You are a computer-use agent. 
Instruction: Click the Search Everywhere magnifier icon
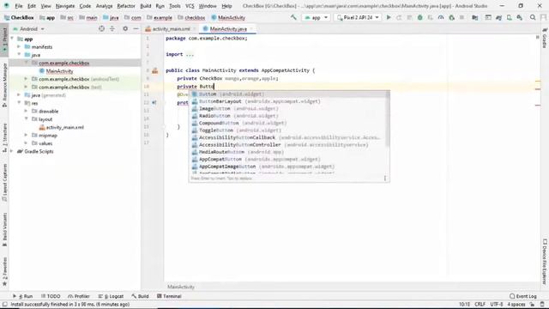coord(533,17)
